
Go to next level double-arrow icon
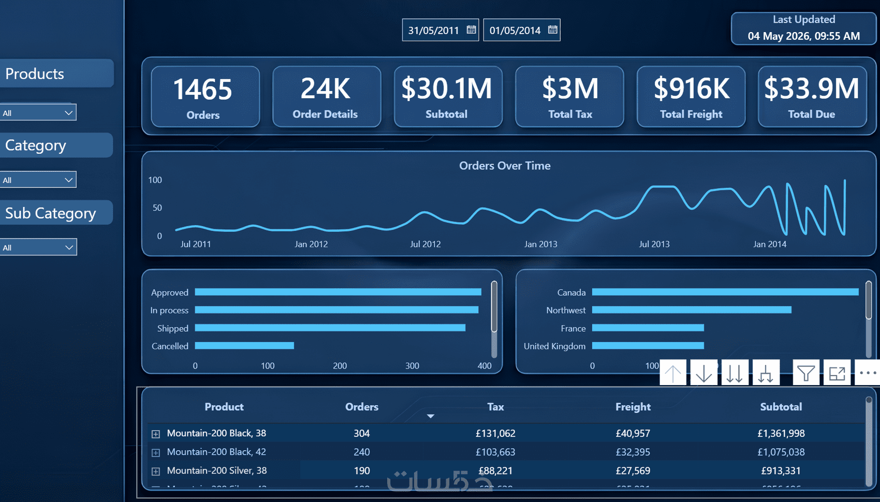735,373
